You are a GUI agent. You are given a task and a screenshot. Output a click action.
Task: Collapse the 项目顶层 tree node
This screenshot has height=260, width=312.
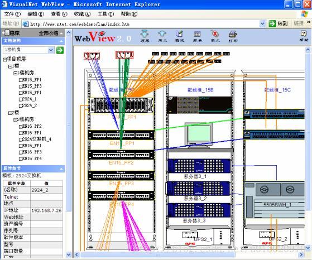[x=5, y=60]
